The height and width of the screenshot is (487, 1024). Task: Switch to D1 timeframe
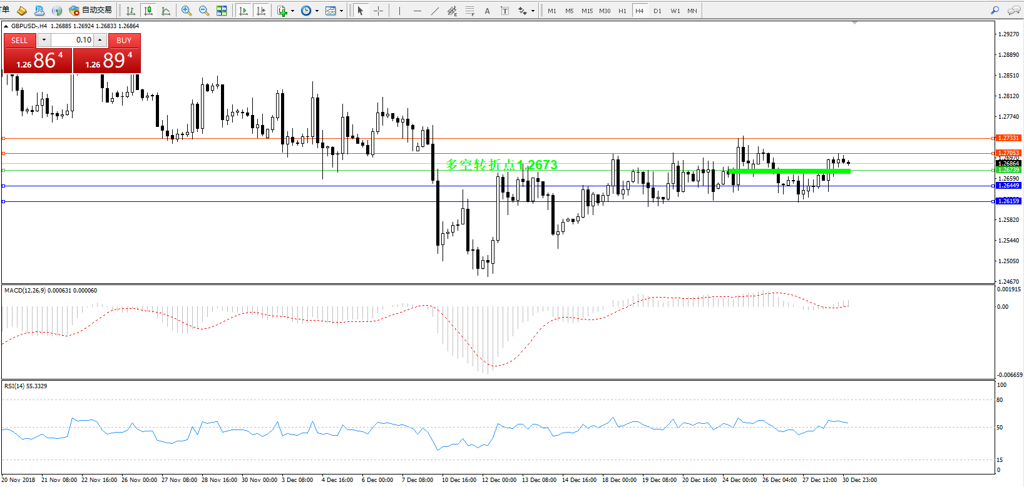click(x=657, y=11)
